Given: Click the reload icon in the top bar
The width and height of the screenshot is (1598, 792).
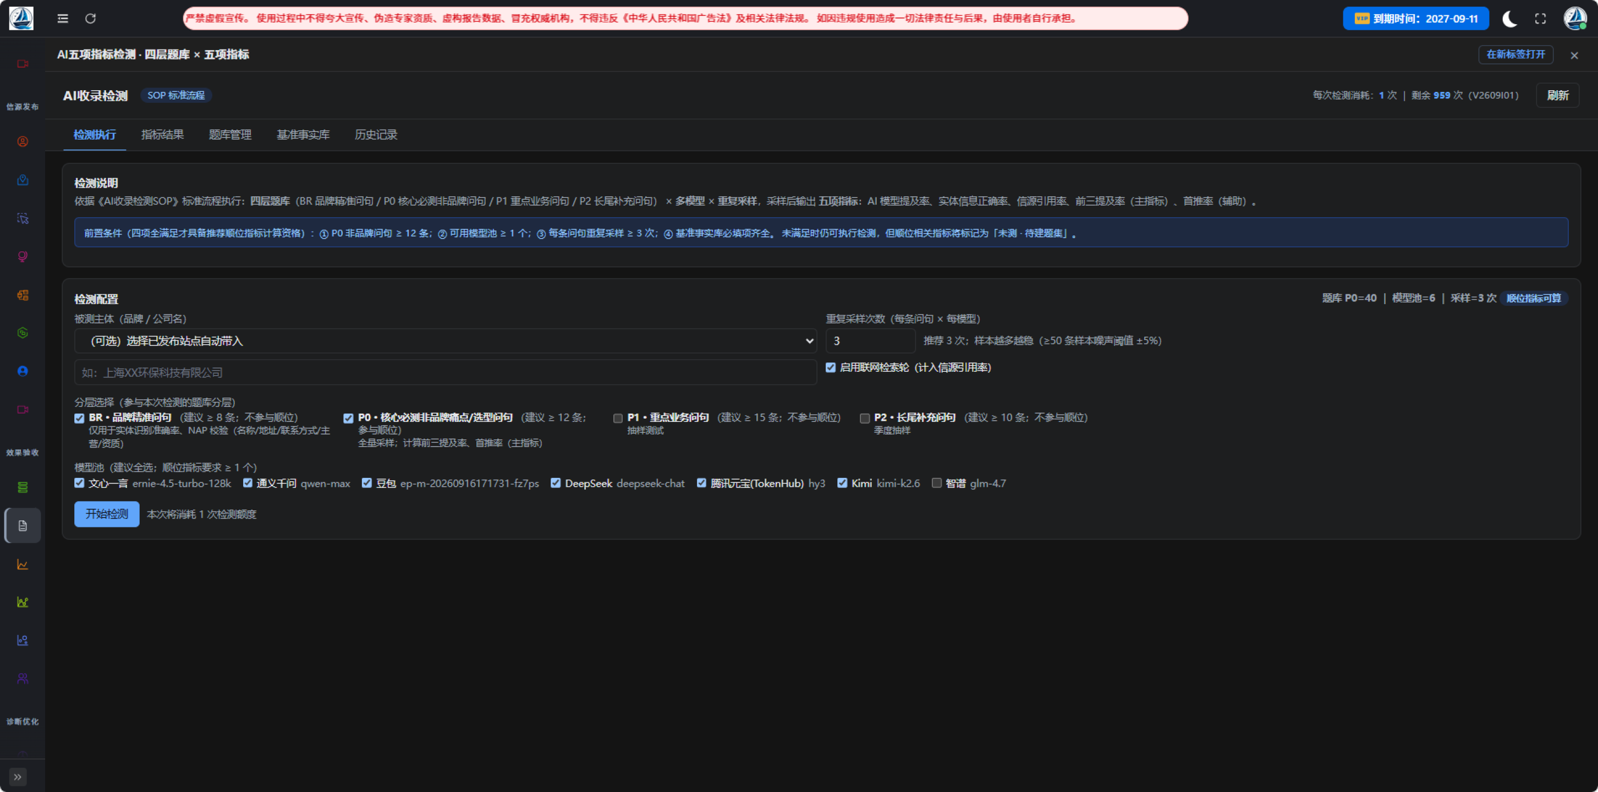Looking at the screenshot, I should click(x=91, y=19).
